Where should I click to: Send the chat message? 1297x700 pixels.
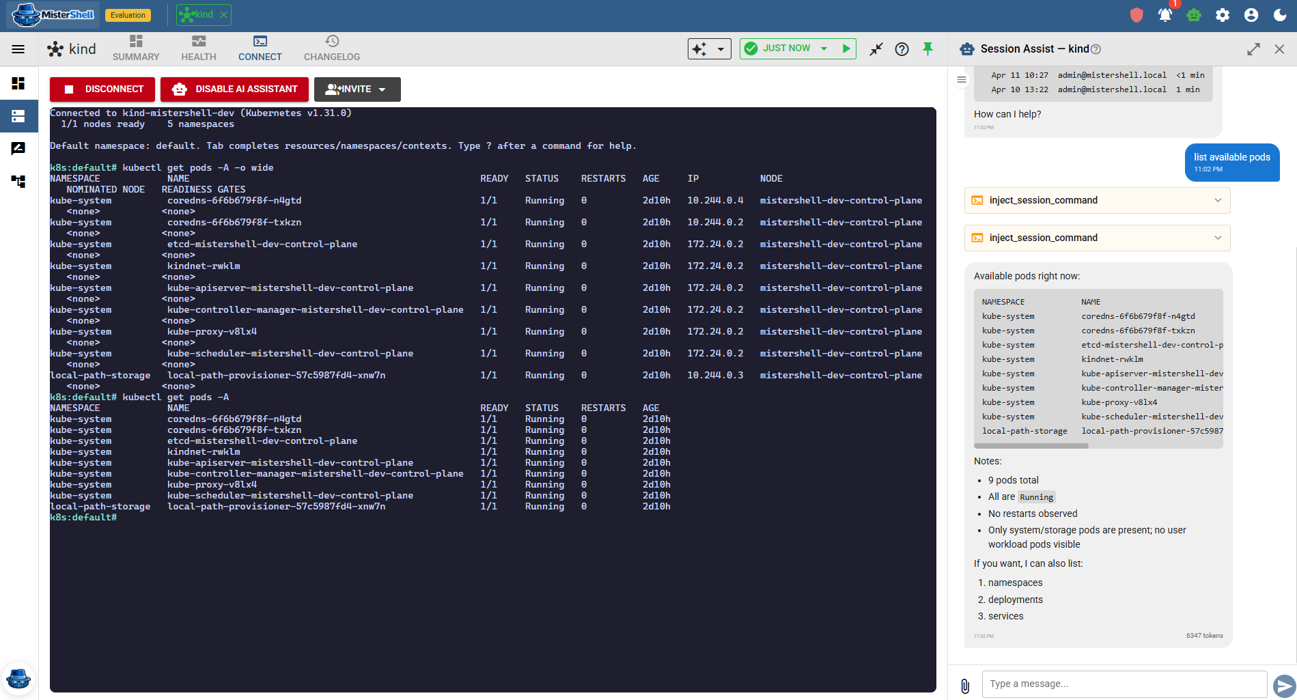1284,686
